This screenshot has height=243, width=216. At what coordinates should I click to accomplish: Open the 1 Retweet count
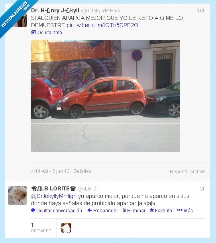pos(41,227)
